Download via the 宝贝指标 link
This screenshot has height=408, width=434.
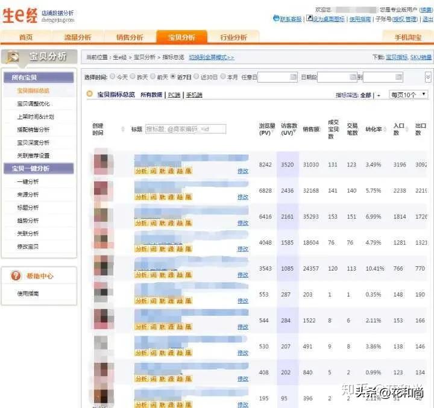[397, 57]
